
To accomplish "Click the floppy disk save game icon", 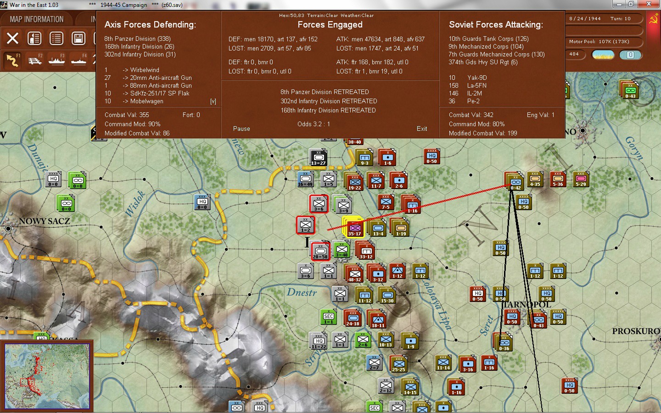I will pos(78,39).
